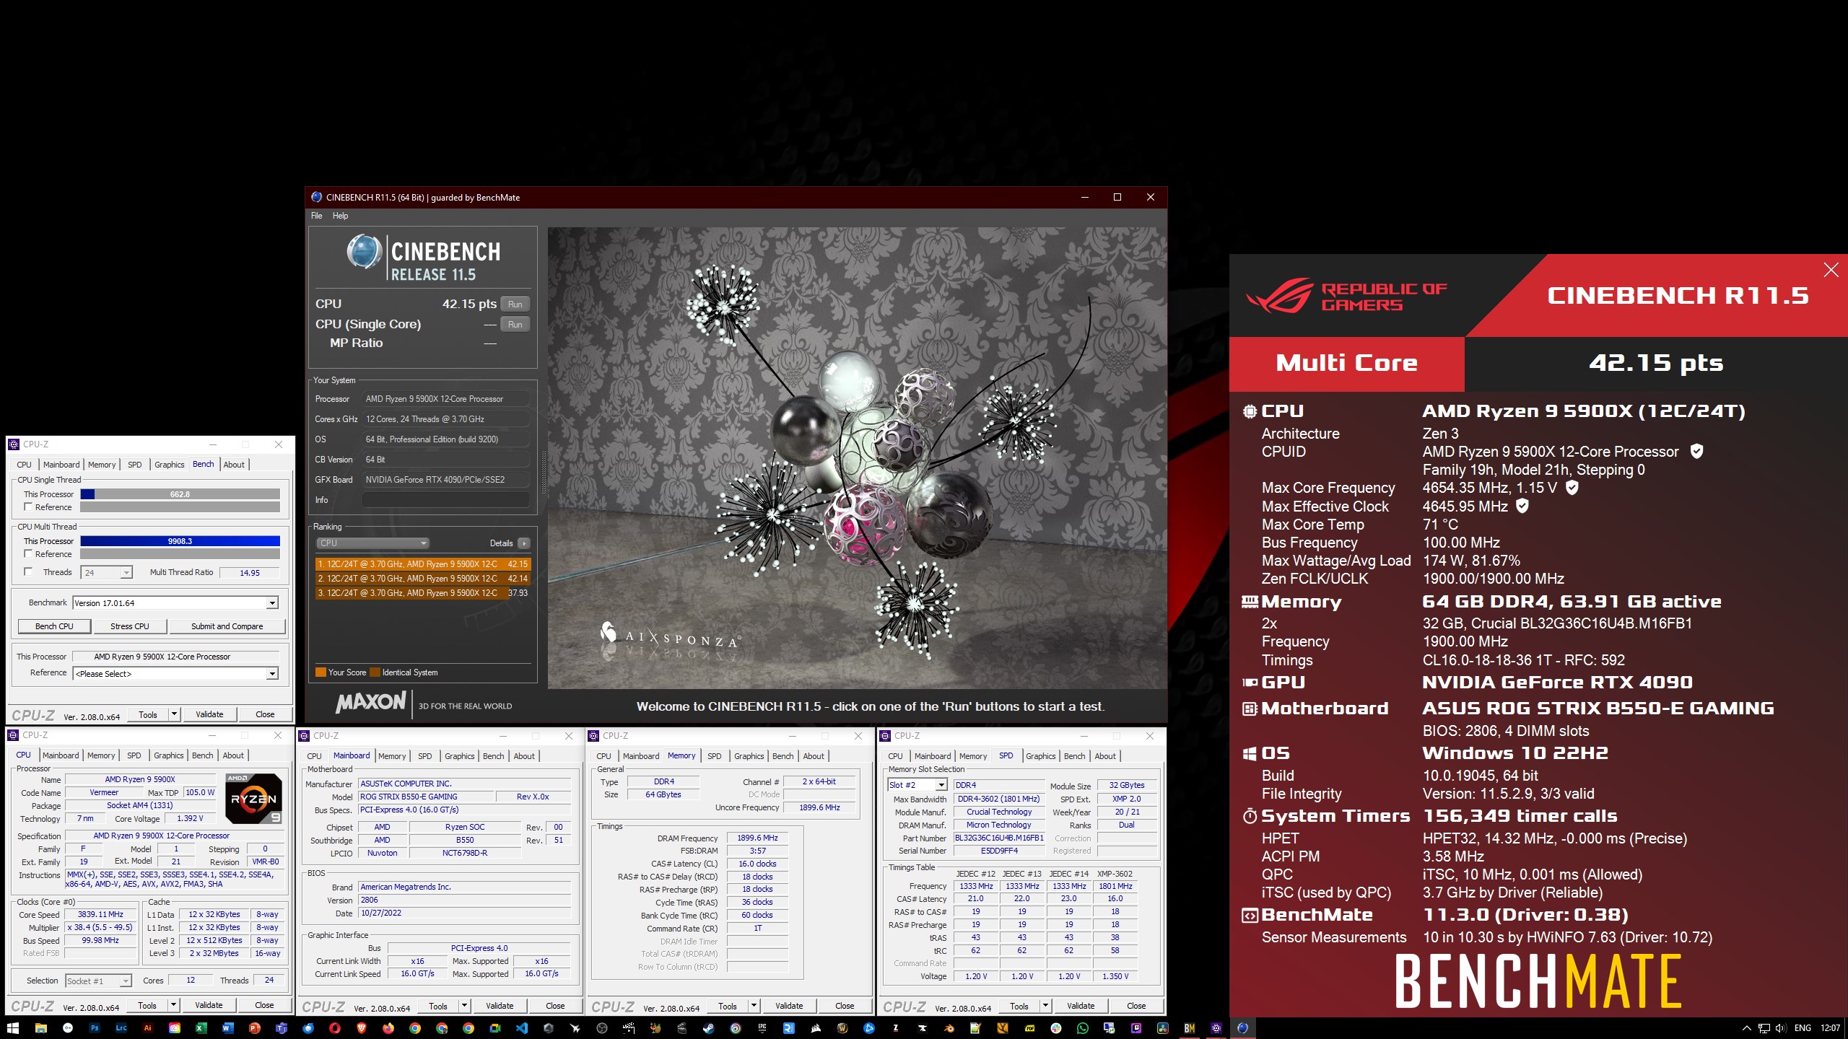Screen dimensions: 1848x1039
Task: Run the CPU (Single Core) test
Action: tap(515, 325)
